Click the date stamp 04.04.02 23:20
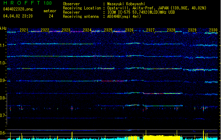 (18, 16)
